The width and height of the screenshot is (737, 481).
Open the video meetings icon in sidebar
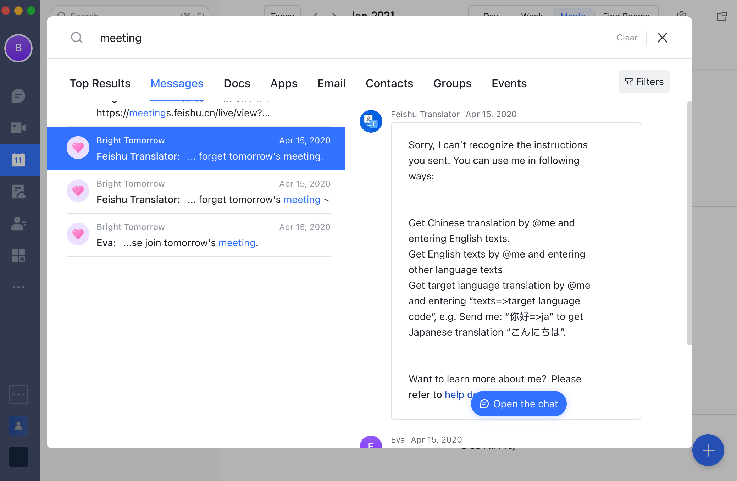click(x=18, y=128)
